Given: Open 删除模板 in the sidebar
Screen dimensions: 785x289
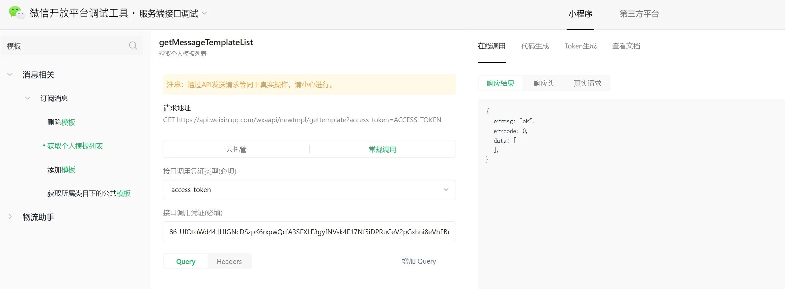Looking at the screenshot, I should (61, 122).
